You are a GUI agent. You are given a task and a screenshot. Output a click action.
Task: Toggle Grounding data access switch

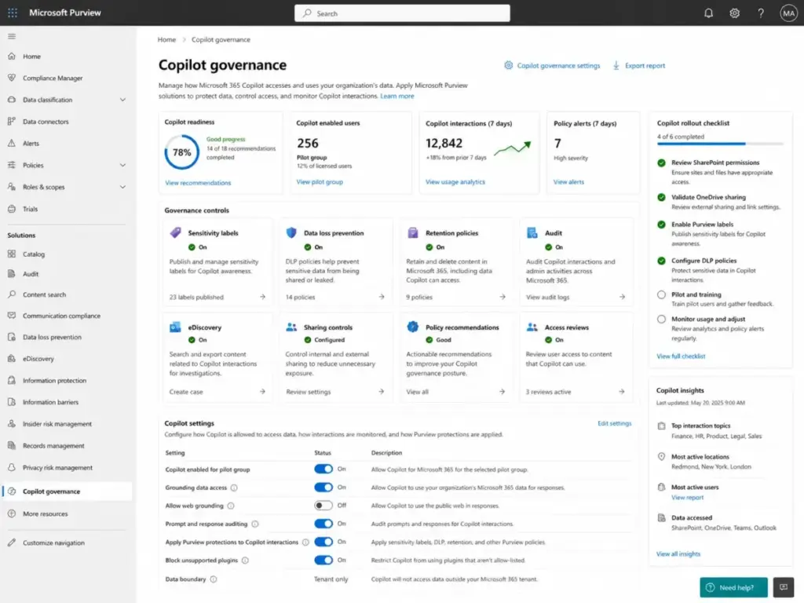pyautogui.click(x=323, y=487)
